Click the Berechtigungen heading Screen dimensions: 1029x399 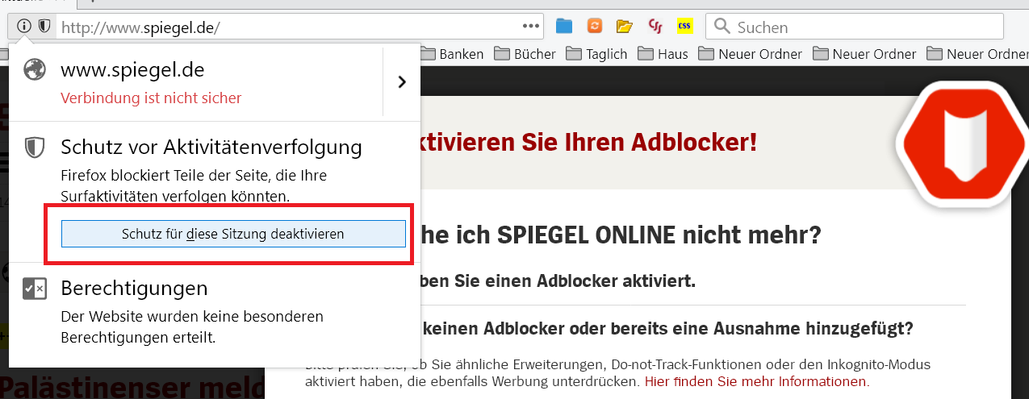coord(134,289)
